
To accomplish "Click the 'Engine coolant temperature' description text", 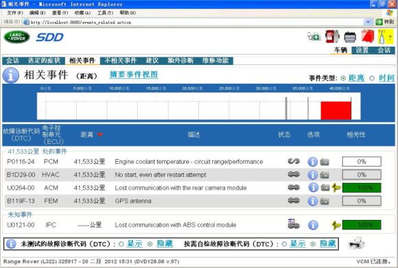I will click(189, 162).
